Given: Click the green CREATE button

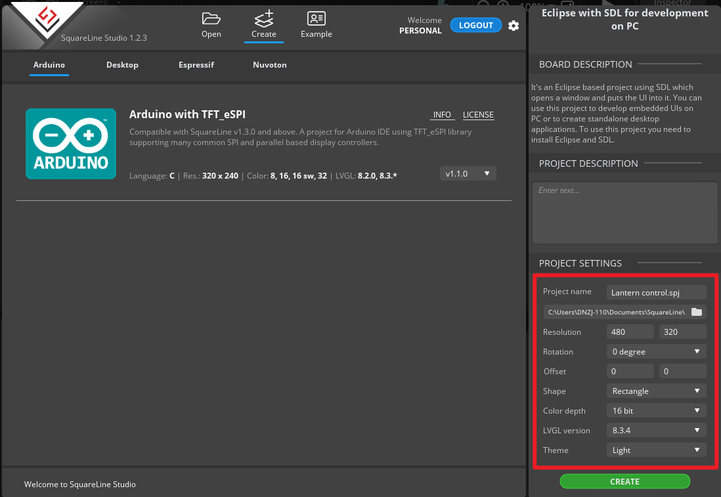Looking at the screenshot, I should (x=625, y=481).
